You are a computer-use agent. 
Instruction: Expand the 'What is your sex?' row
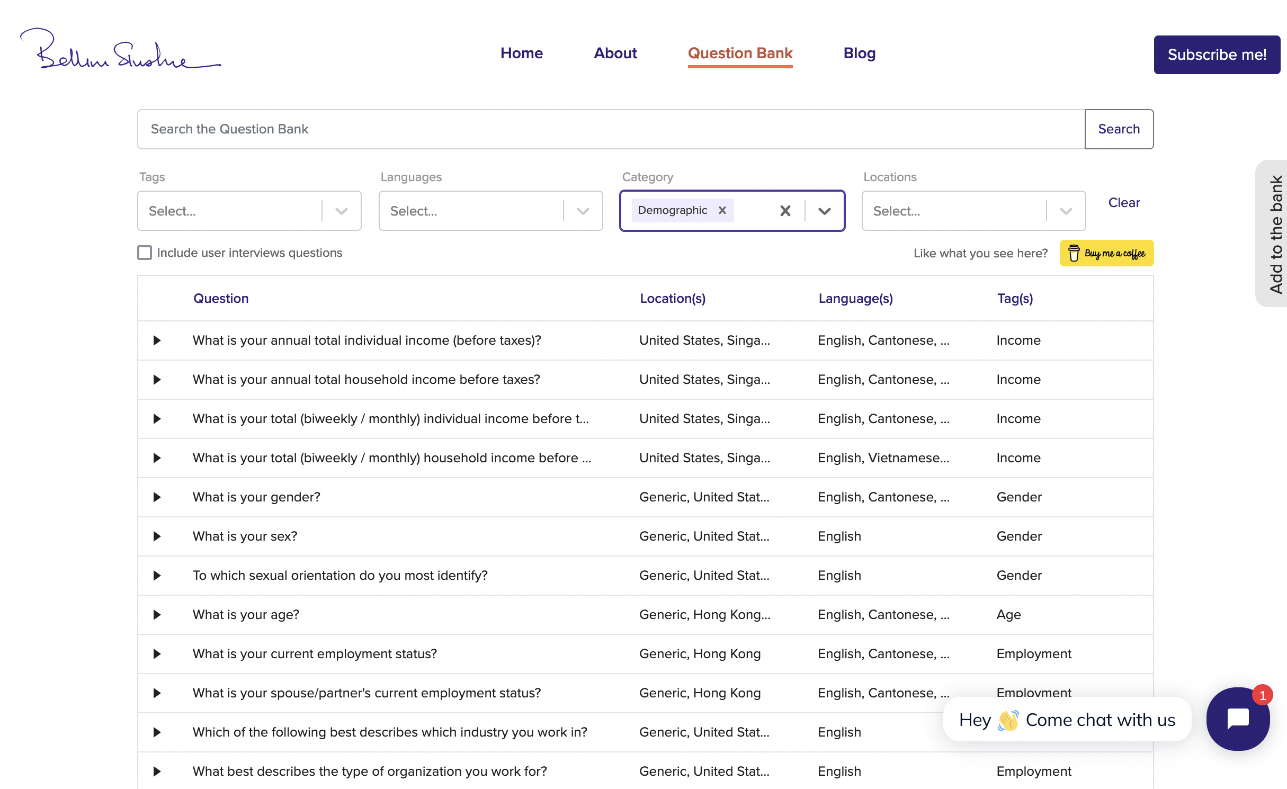coord(157,536)
